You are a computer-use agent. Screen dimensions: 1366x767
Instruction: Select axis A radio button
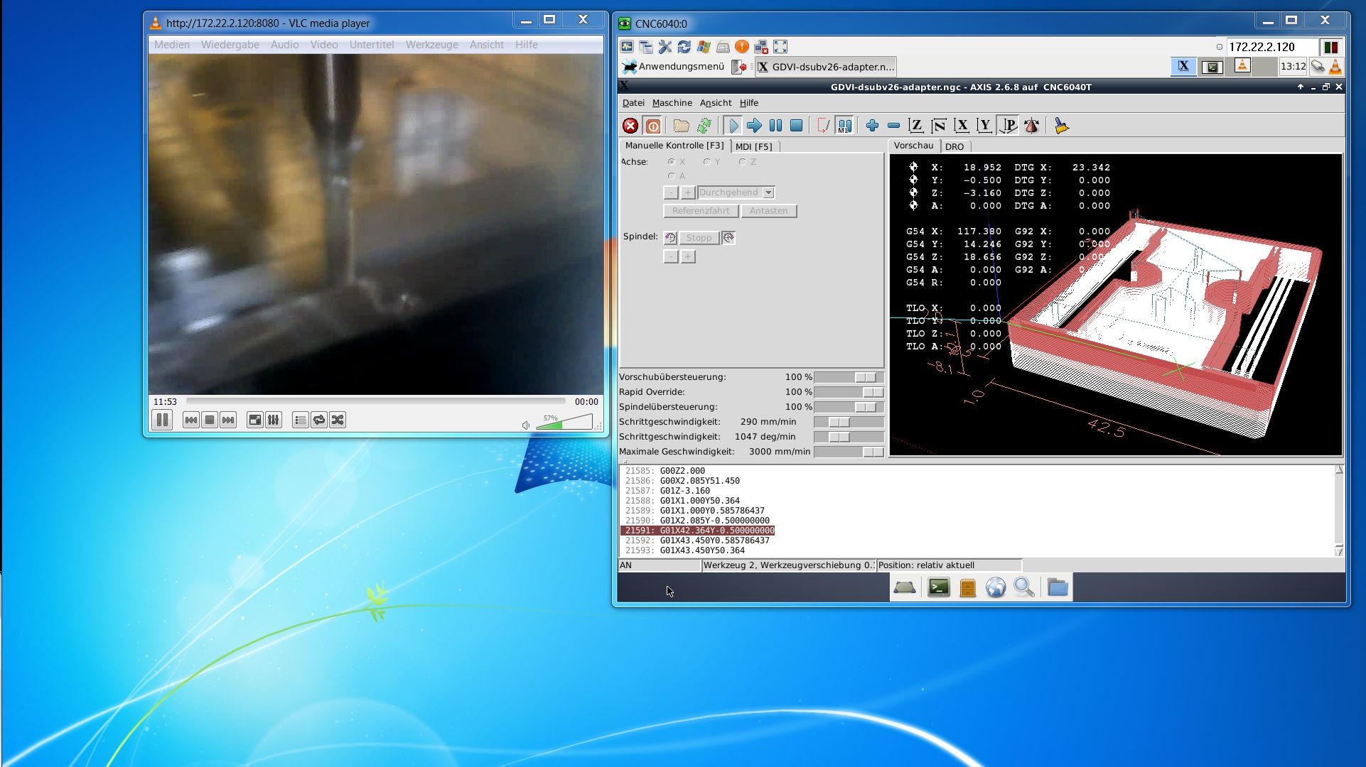[671, 176]
